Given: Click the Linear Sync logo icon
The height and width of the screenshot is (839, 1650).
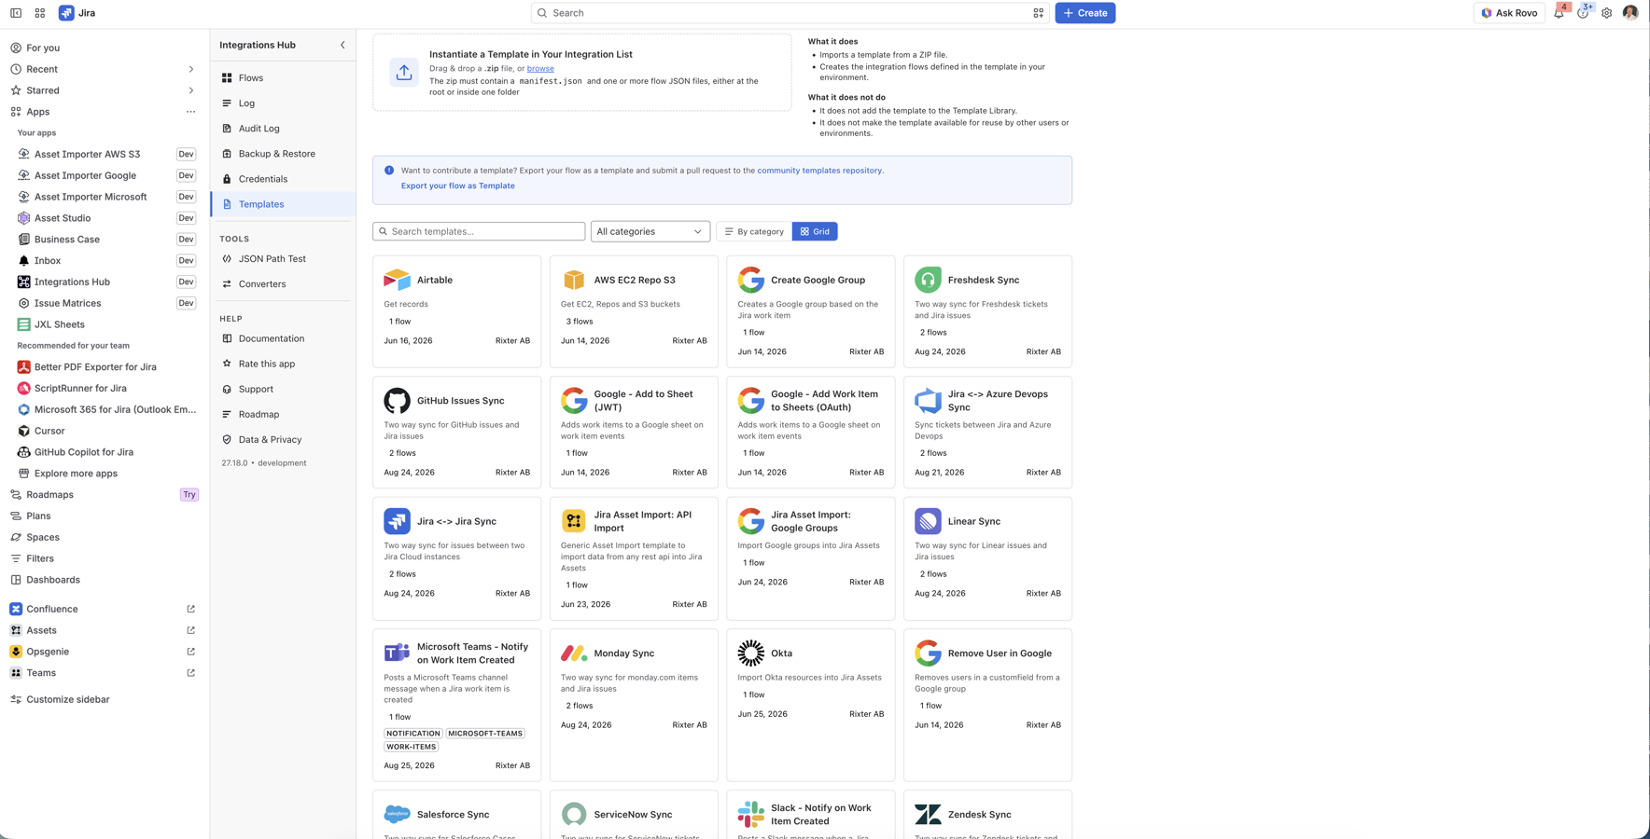Looking at the screenshot, I should tap(928, 521).
